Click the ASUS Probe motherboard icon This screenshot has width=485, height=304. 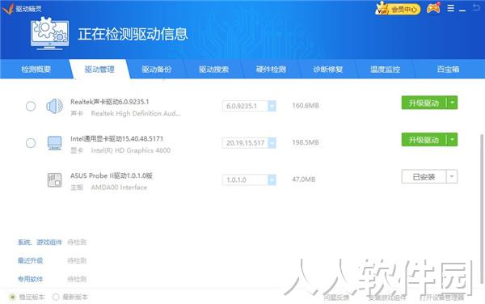[x=55, y=179]
